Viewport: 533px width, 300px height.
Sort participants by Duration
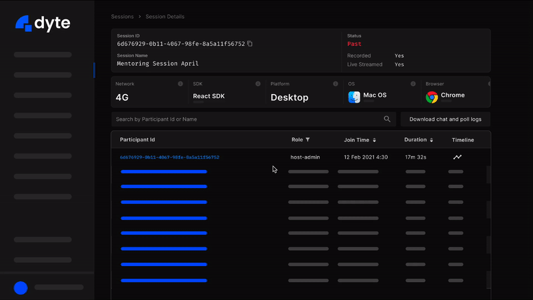coord(432,140)
